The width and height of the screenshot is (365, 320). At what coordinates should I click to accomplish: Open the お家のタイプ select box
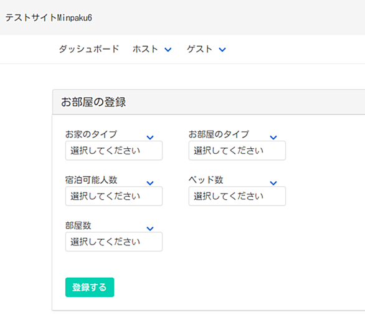click(x=114, y=151)
